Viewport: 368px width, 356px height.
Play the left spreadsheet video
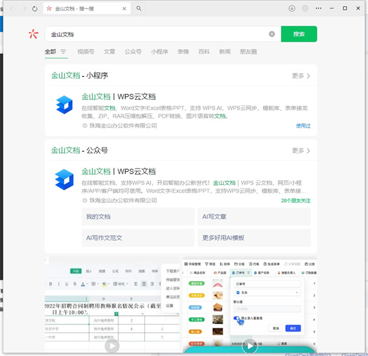tap(112, 346)
